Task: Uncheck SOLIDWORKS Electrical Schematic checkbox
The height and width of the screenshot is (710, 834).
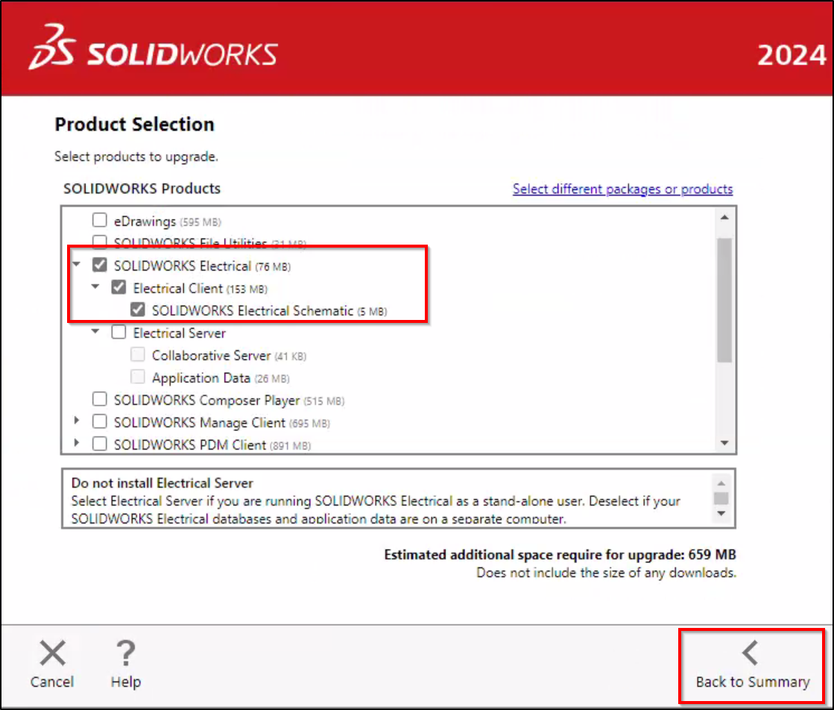Action: (x=138, y=310)
